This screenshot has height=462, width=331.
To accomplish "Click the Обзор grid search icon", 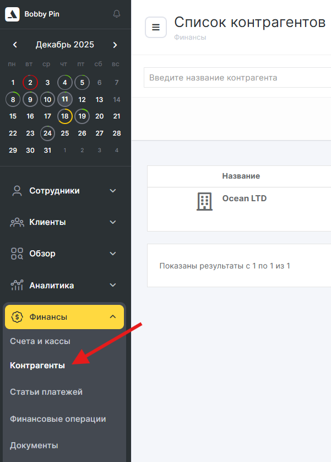I will (17, 254).
